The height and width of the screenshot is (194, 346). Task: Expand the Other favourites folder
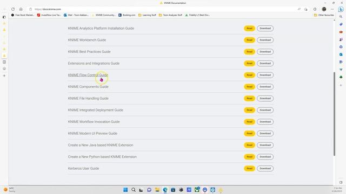(x=324, y=15)
